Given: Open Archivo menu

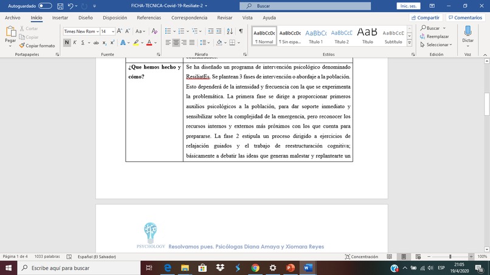Looking at the screenshot, I should pos(13,18).
